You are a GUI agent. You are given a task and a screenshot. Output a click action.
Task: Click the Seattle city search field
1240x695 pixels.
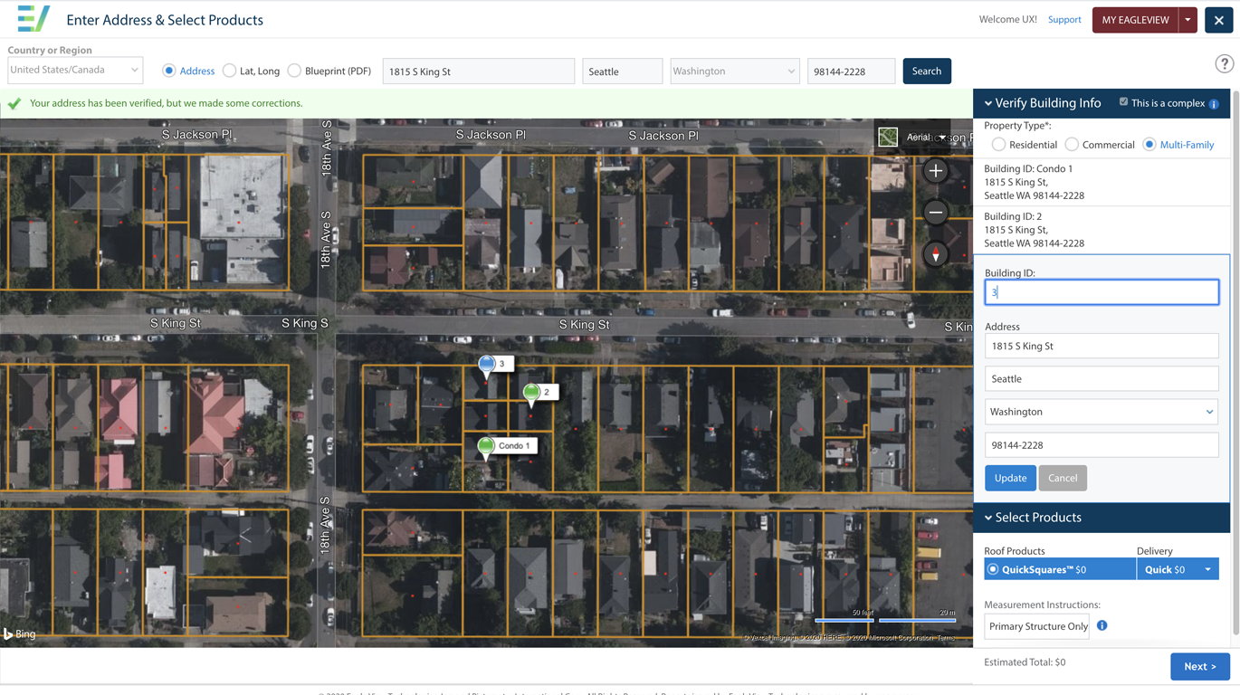(623, 71)
